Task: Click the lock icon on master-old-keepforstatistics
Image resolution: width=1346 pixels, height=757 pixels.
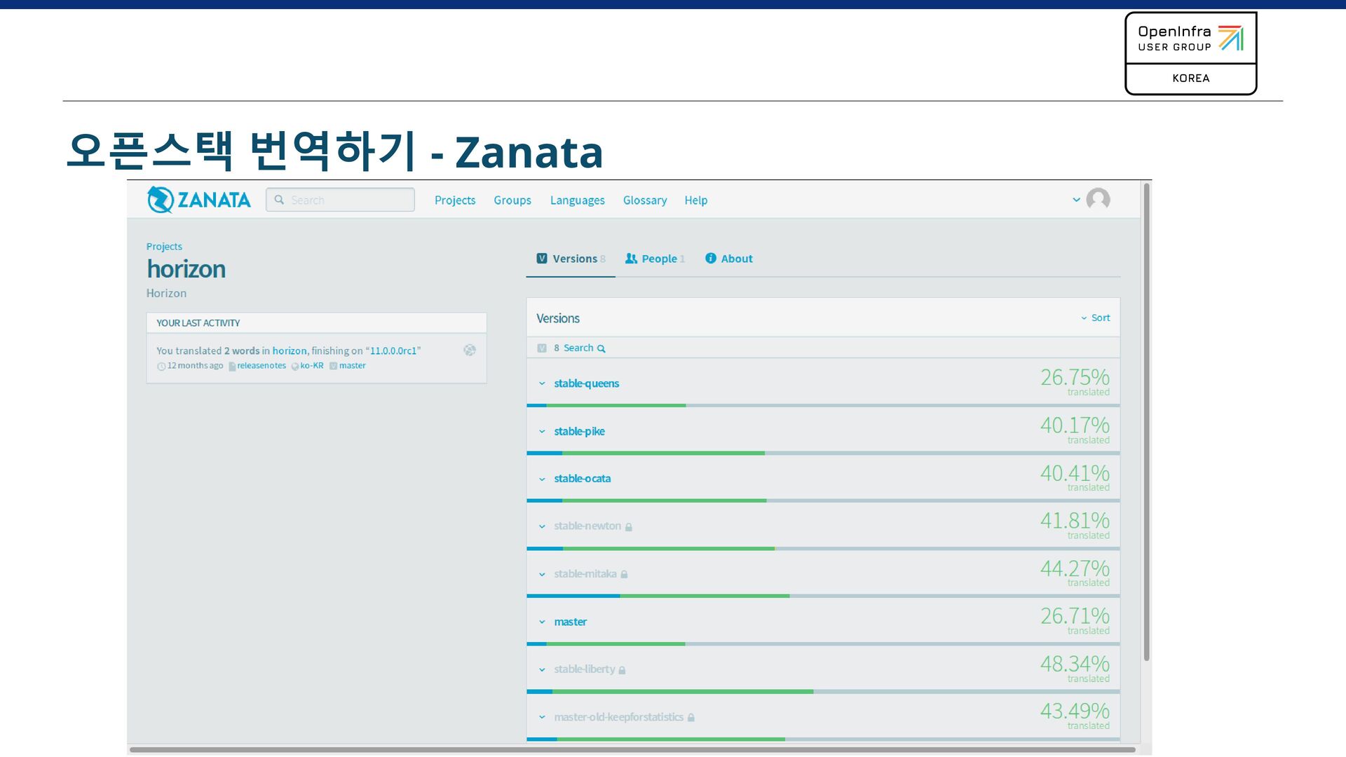Action: coord(691,718)
